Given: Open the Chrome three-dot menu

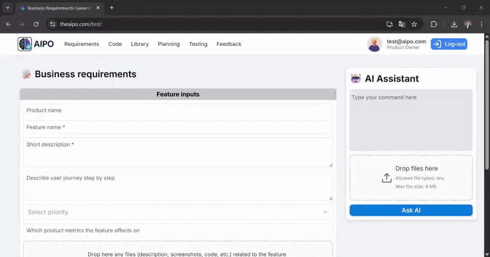Looking at the screenshot, I should click(481, 24).
